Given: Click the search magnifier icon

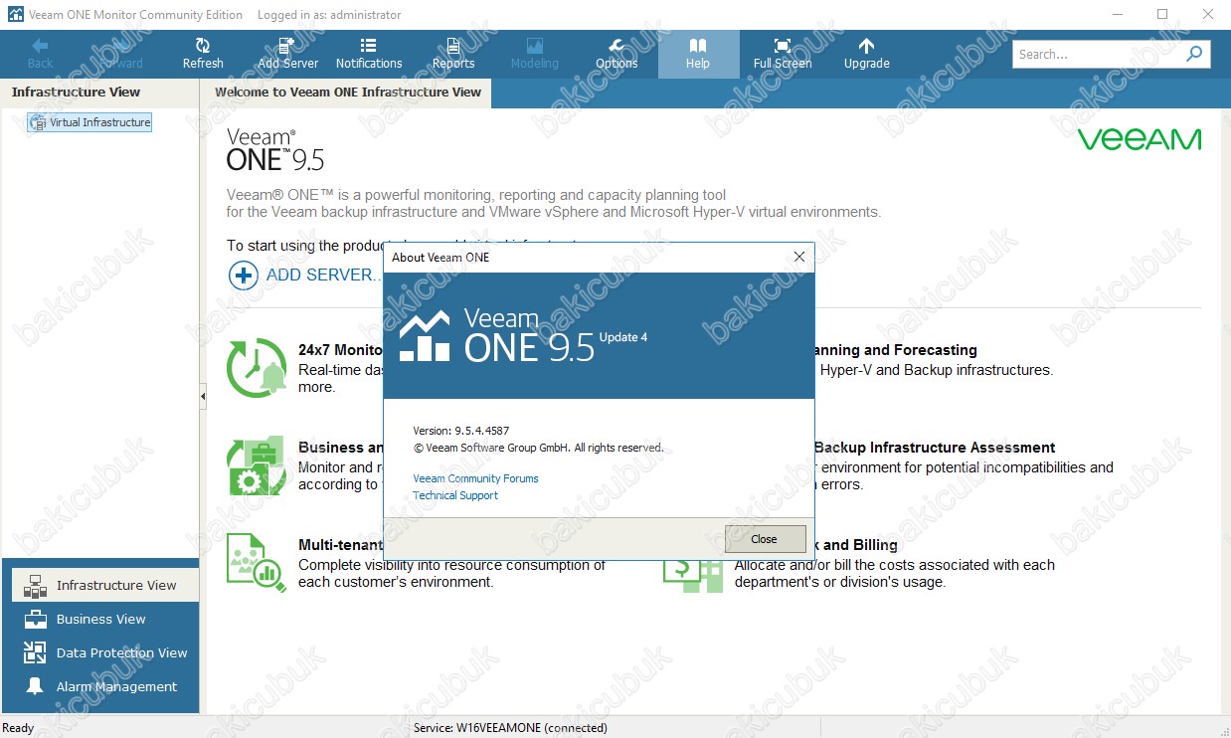Looking at the screenshot, I should click(x=1194, y=55).
